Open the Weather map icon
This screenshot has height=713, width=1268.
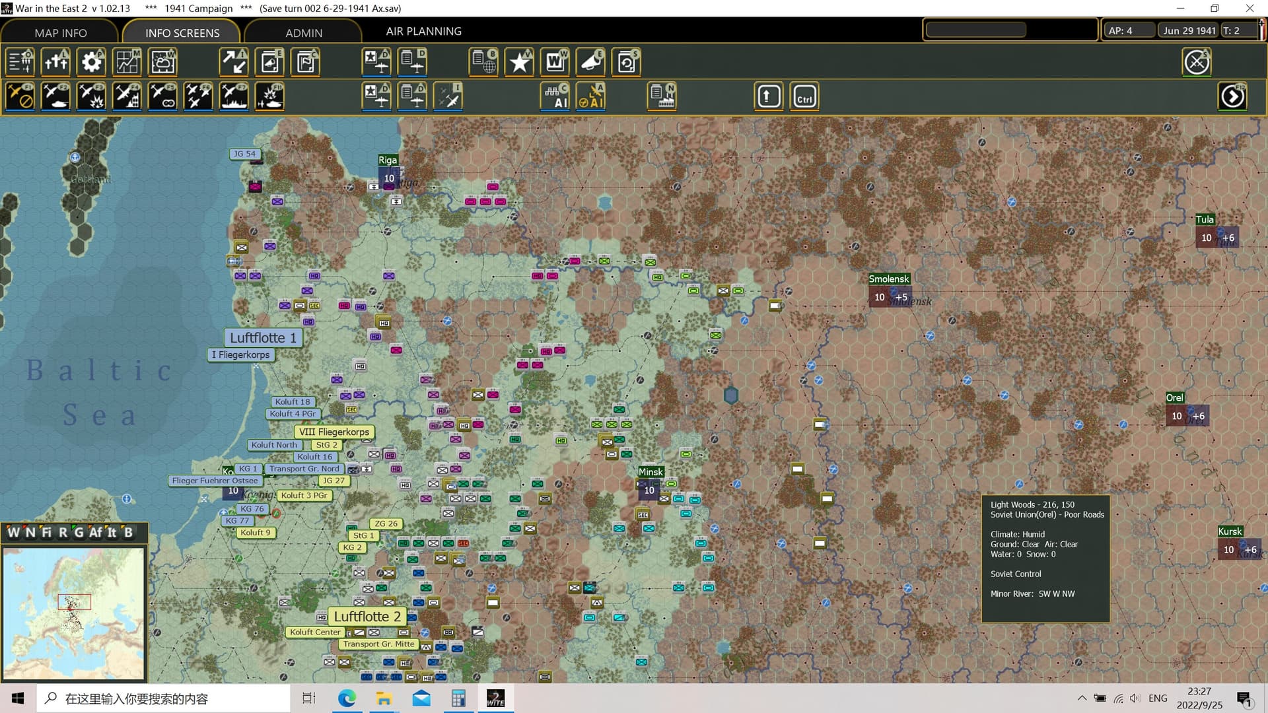point(162,62)
